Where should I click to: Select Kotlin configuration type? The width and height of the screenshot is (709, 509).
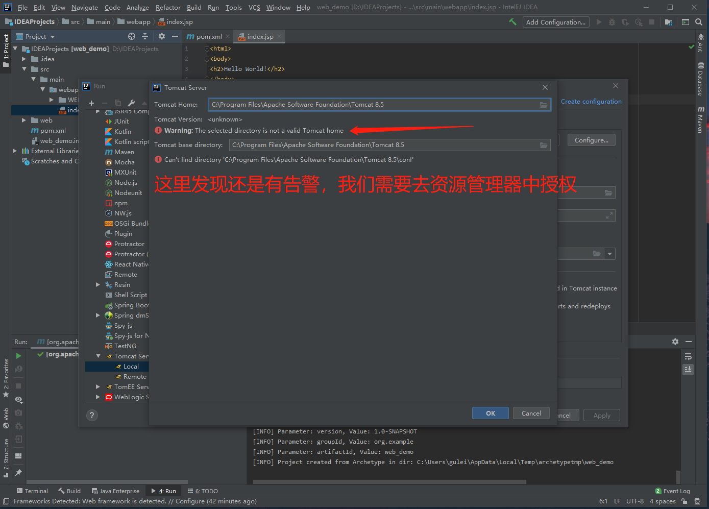click(123, 132)
